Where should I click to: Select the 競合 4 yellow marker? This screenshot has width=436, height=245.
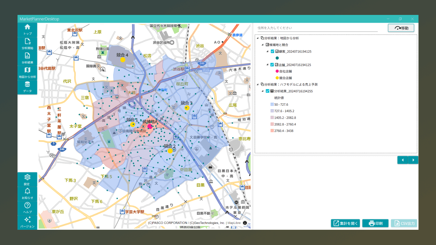pyautogui.click(x=123, y=60)
